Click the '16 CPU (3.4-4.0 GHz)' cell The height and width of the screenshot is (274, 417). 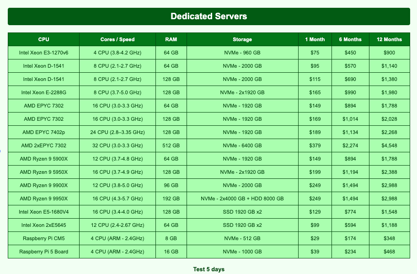(x=117, y=212)
